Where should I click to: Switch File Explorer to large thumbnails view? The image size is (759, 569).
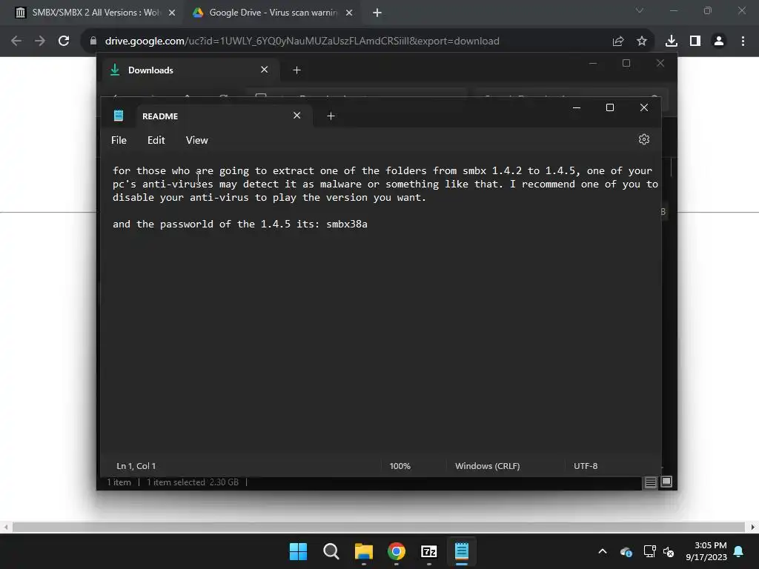click(x=666, y=482)
